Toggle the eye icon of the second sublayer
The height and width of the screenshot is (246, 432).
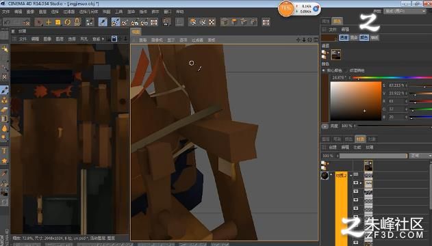tap(356, 191)
